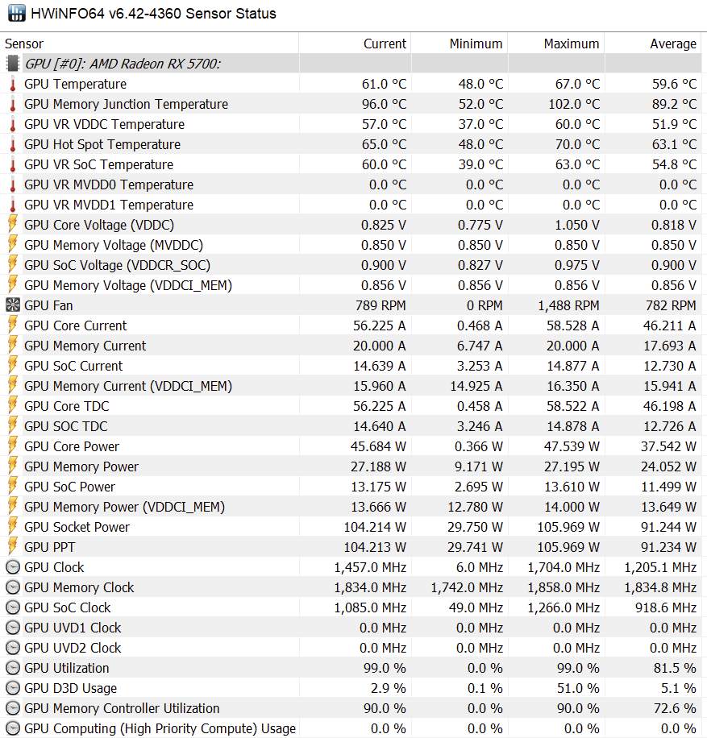The image size is (707, 738).
Task: Click the fan icon beside GPU Fan
Action: 13,305
